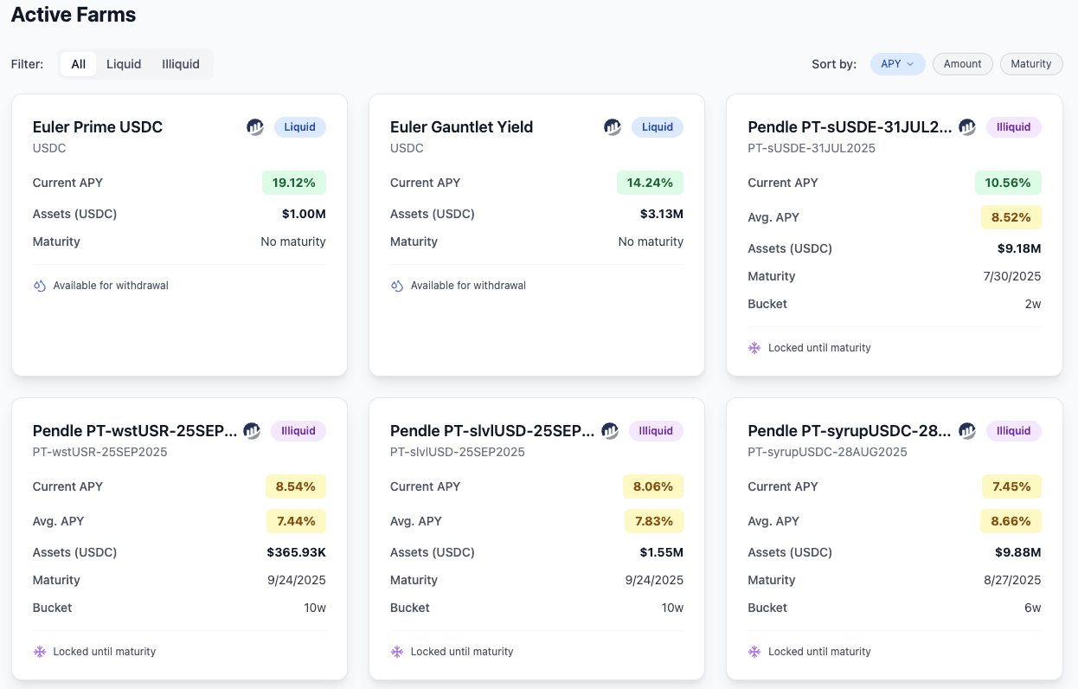This screenshot has height=689, width=1078.
Task: Click the 19.12% Current APY badge
Action: click(294, 183)
